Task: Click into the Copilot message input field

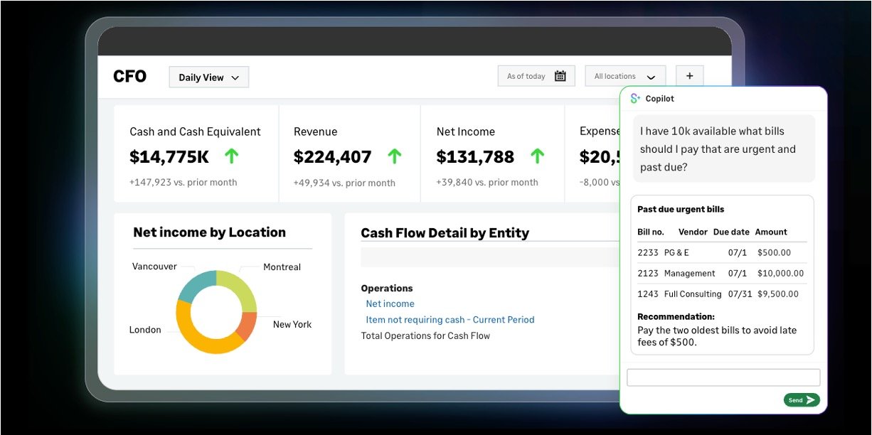Action: [723, 377]
